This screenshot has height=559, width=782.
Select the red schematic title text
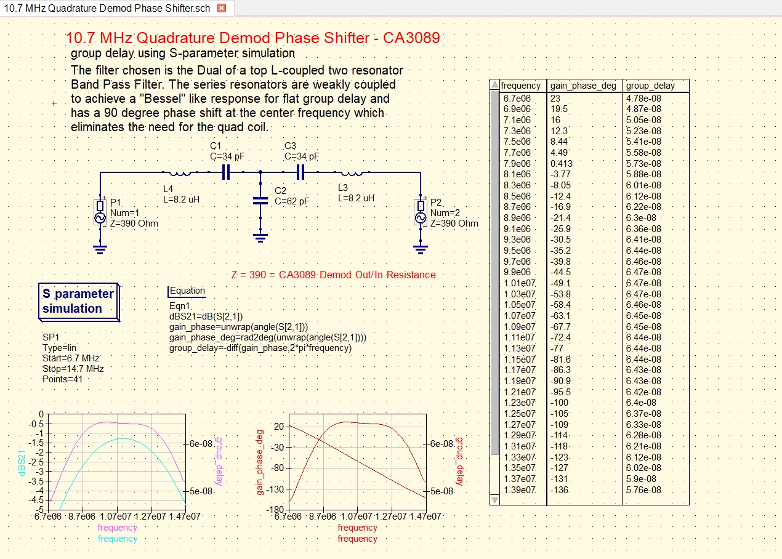click(x=253, y=38)
